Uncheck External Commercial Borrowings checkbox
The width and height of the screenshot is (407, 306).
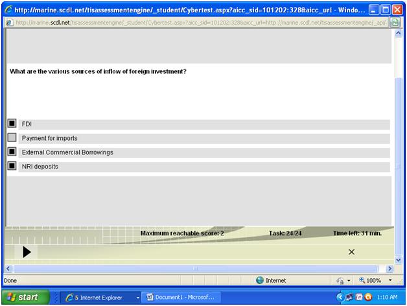coord(12,152)
